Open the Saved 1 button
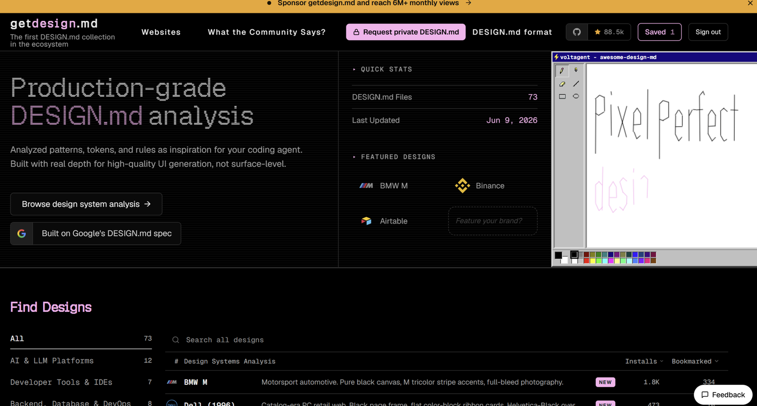The image size is (757, 406). click(660, 32)
